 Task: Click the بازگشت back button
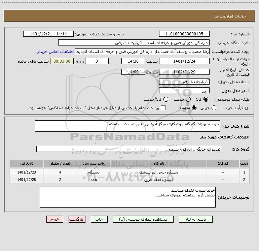click(x=77, y=219)
